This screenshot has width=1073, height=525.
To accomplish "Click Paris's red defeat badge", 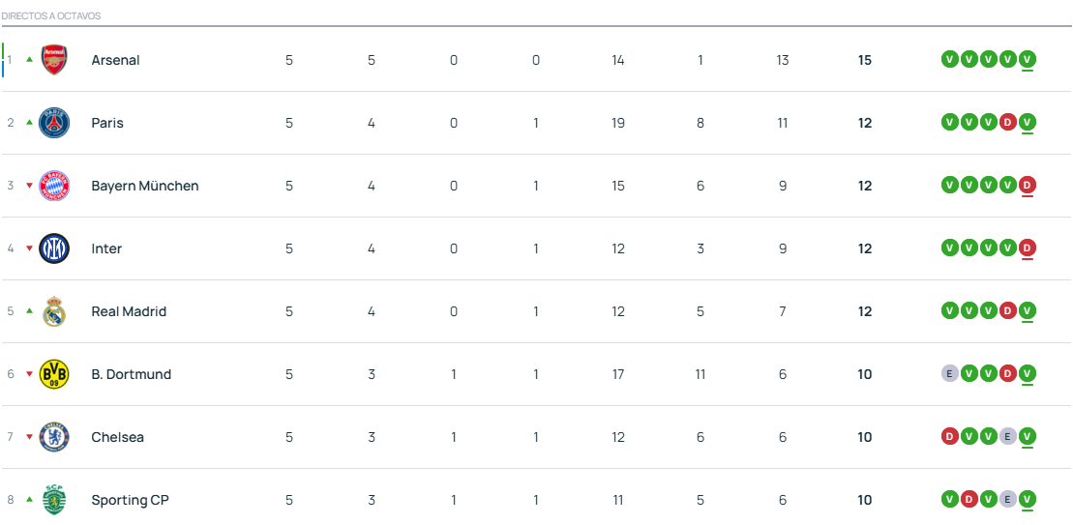I will pyautogui.click(x=1008, y=122).
